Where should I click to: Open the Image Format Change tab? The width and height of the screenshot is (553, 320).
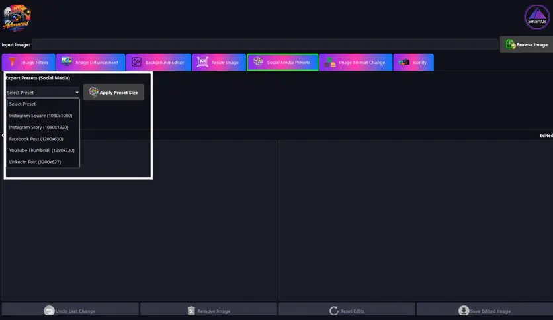[356, 62]
